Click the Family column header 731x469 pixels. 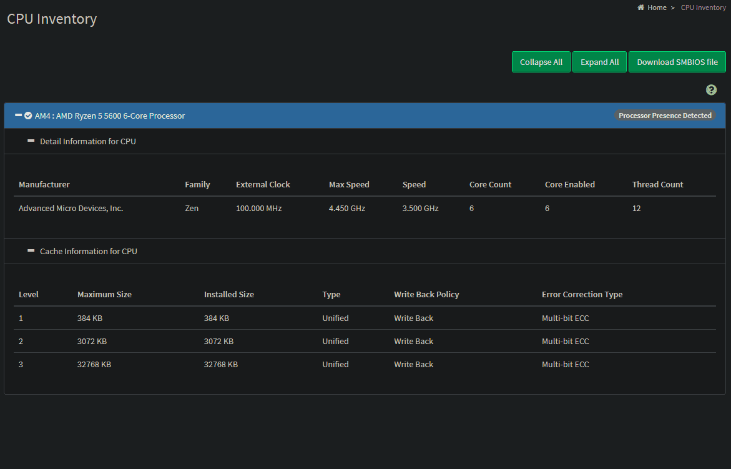pyautogui.click(x=197, y=185)
